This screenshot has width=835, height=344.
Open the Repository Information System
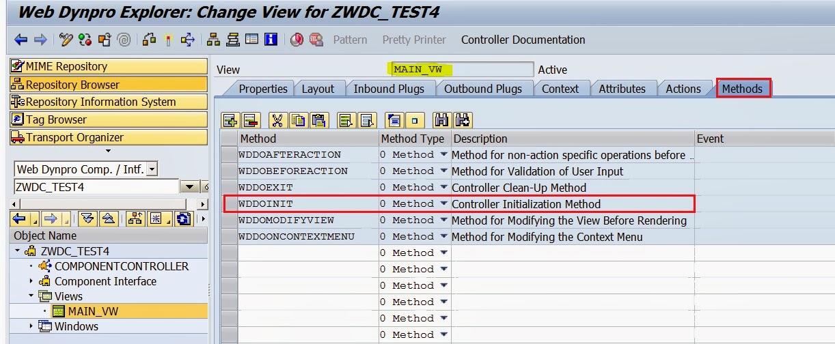[109, 102]
